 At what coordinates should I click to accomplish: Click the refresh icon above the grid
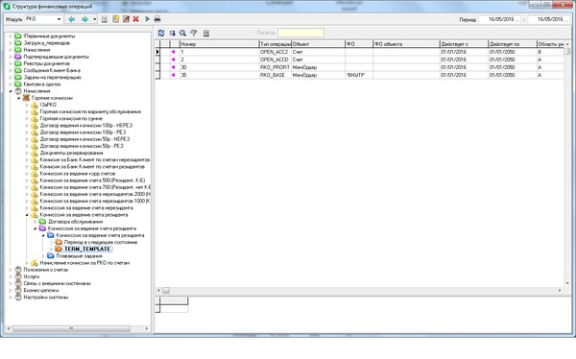click(x=161, y=33)
